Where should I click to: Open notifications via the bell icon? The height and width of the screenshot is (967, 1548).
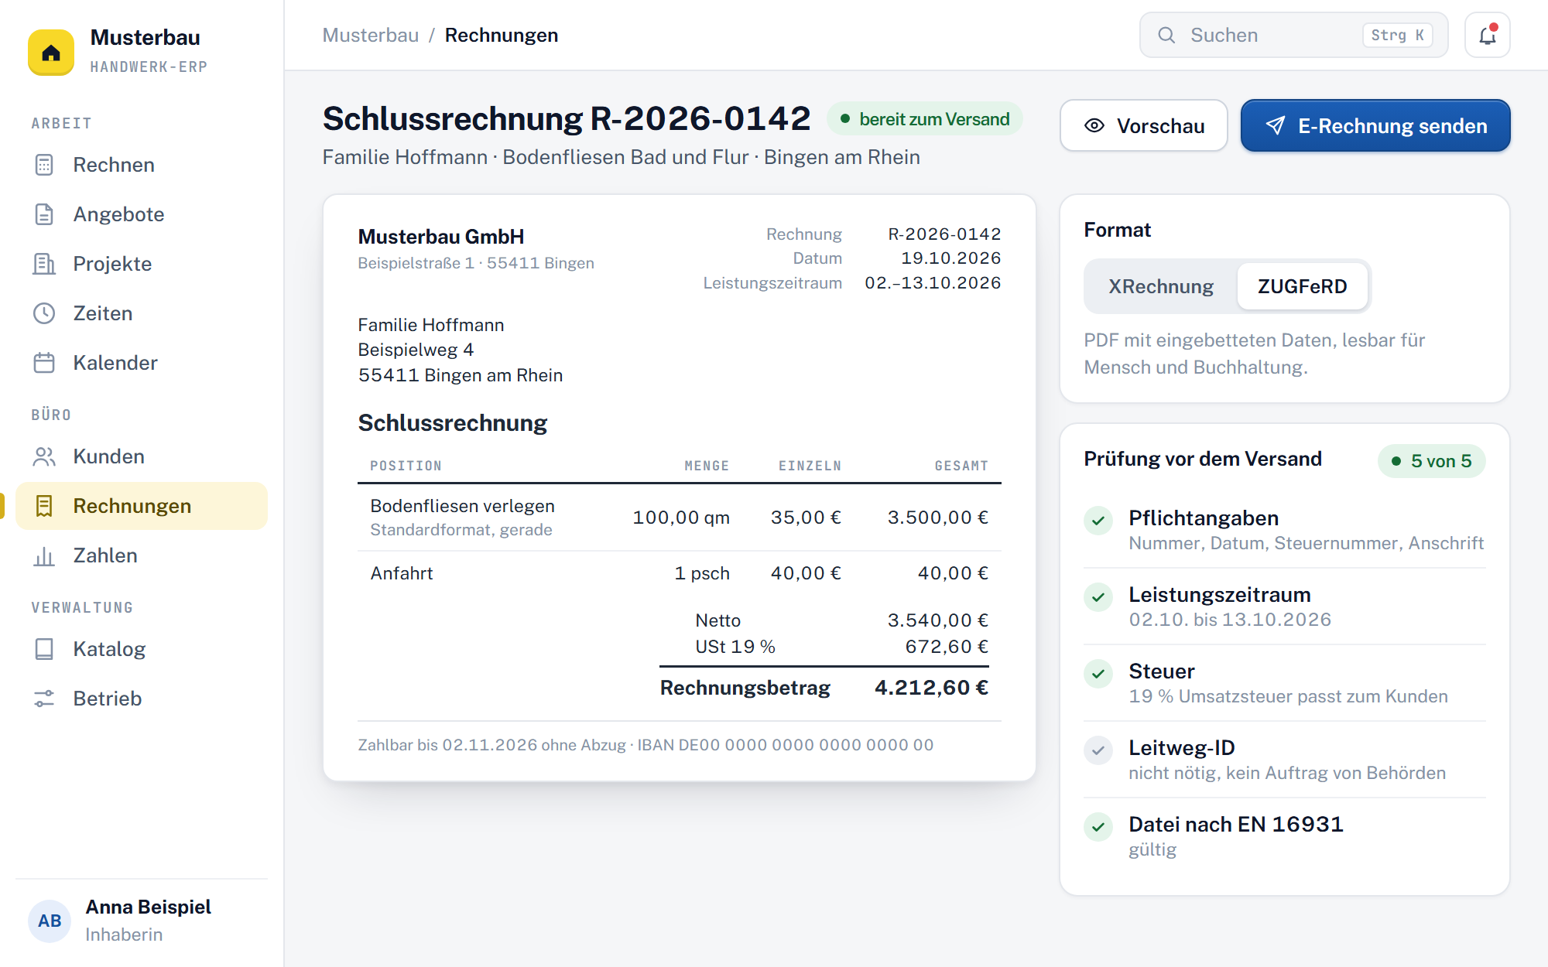1487,35
